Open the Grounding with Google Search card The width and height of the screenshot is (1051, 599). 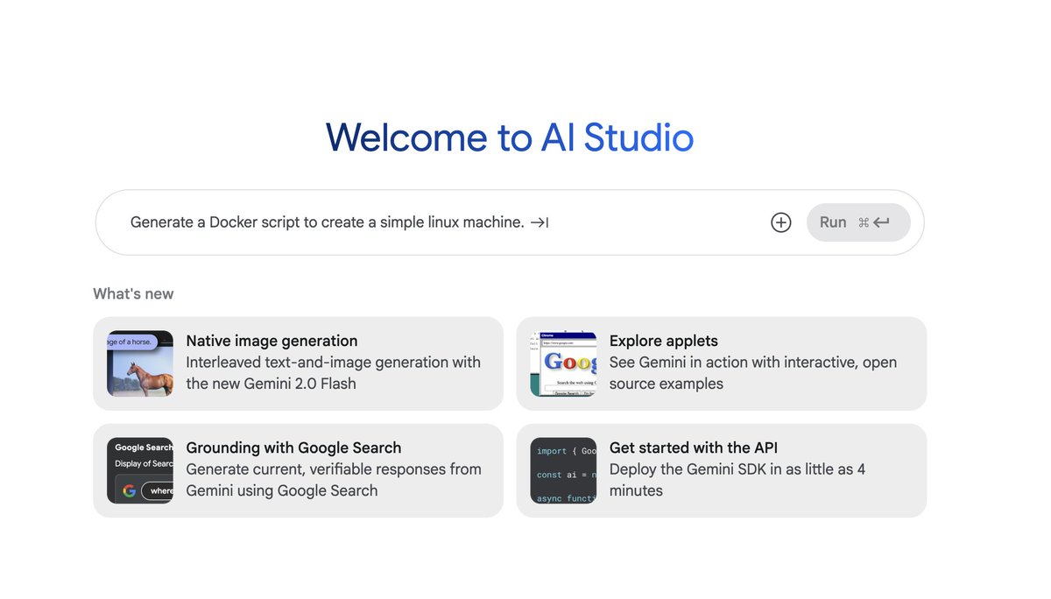(298, 470)
